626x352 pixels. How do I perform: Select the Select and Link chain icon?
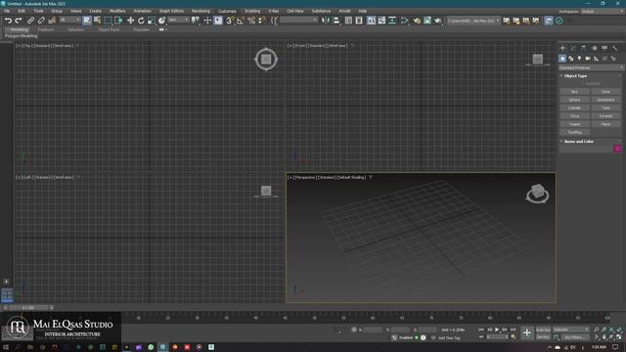[30, 21]
